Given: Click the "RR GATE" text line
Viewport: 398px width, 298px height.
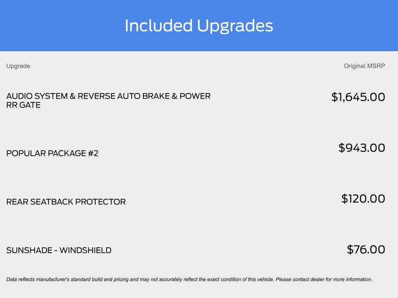Looking at the screenshot, I should [x=23, y=105].
